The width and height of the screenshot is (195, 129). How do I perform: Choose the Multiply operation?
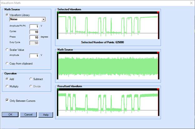point(7,86)
